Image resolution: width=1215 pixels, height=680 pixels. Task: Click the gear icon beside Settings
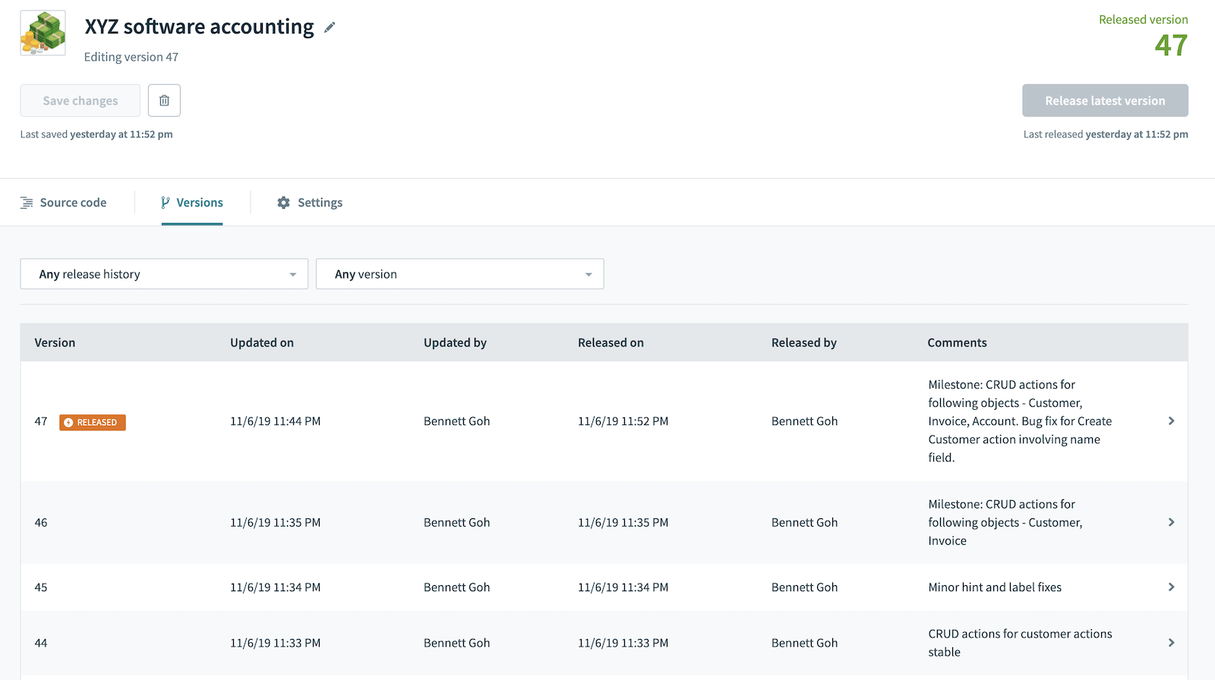[x=283, y=203]
